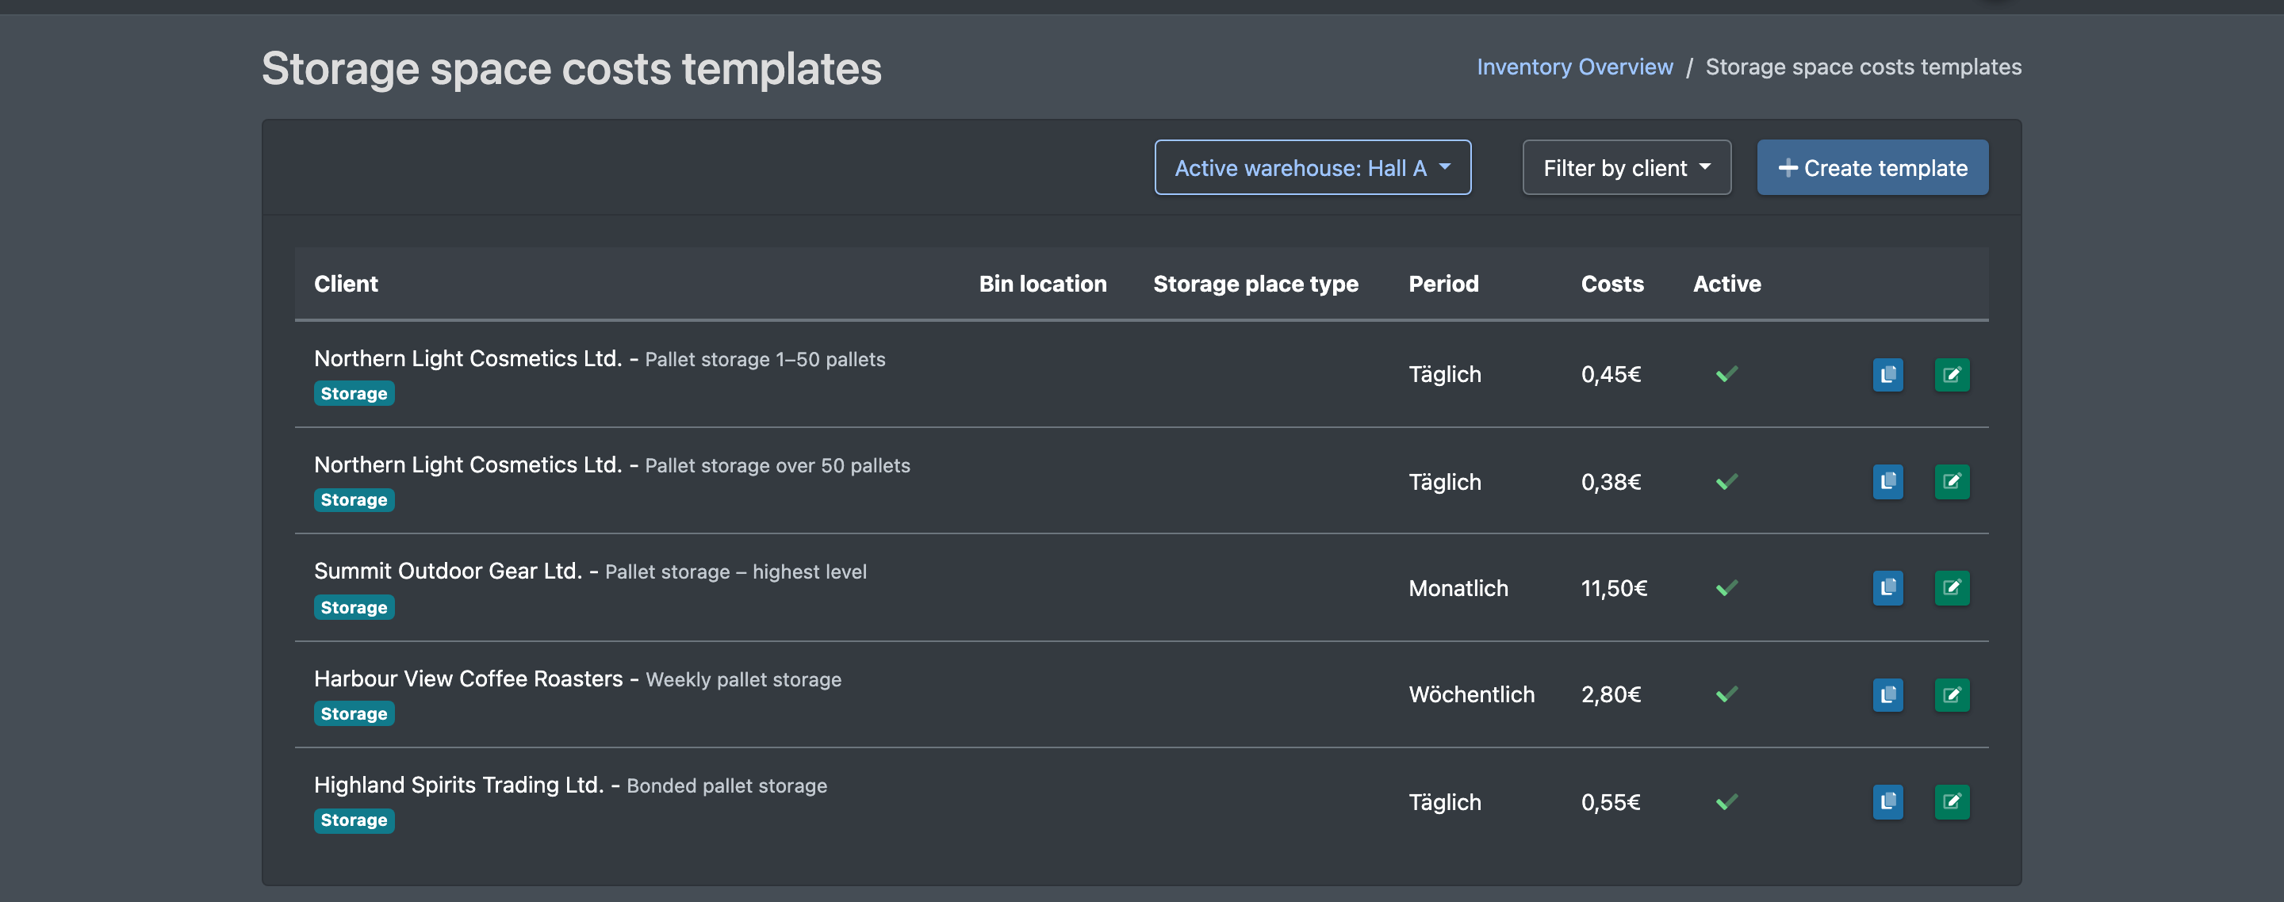Click active checkmark for Monatlich row

[1726, 588]
